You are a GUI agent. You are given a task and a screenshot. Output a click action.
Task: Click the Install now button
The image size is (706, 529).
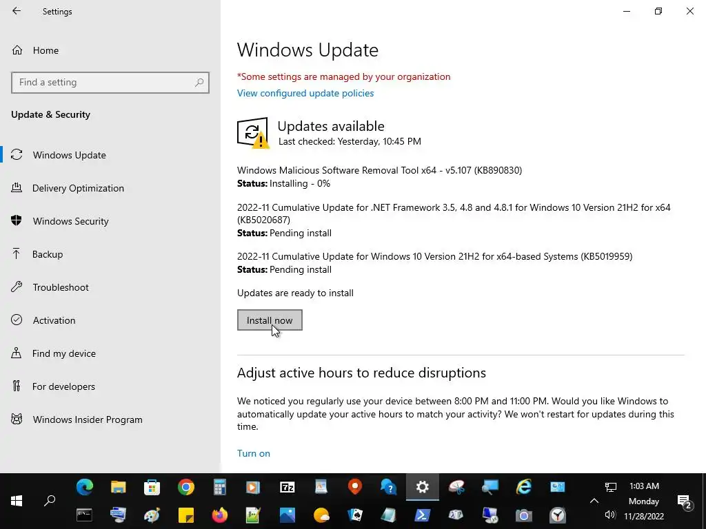270,320
